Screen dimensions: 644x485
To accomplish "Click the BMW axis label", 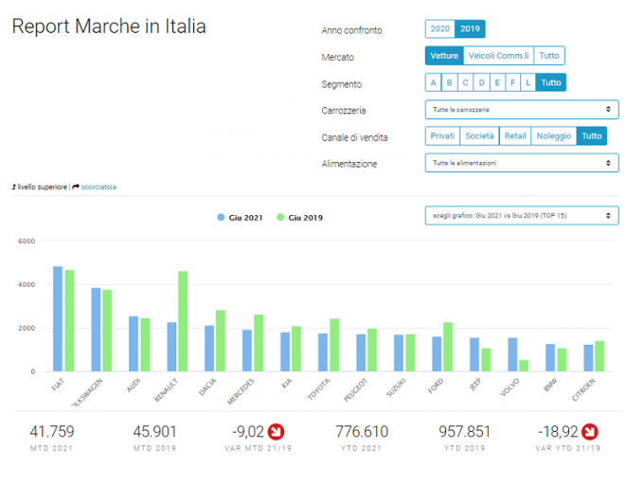I will pos(551,385).
